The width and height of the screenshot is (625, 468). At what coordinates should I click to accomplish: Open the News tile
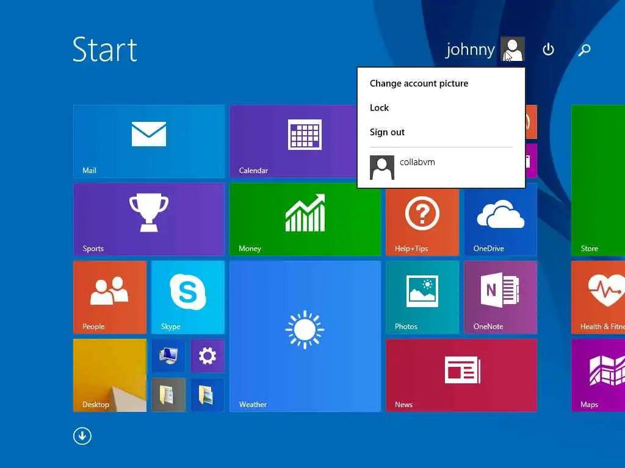461,375
